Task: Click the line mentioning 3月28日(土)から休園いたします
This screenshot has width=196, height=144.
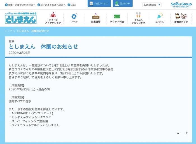Action: click(x=56, y=73)
